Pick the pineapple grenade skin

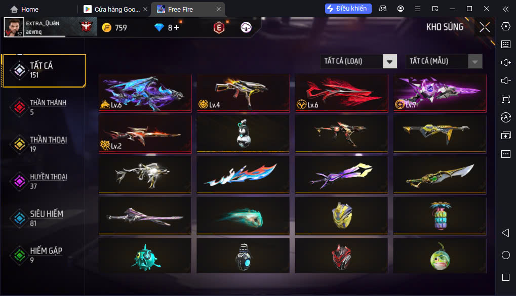pos(440,216)
